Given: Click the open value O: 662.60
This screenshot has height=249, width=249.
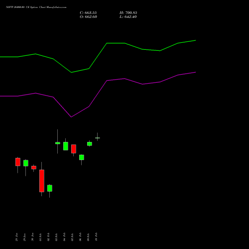Looking at the screenshot, I should [88, 17].
